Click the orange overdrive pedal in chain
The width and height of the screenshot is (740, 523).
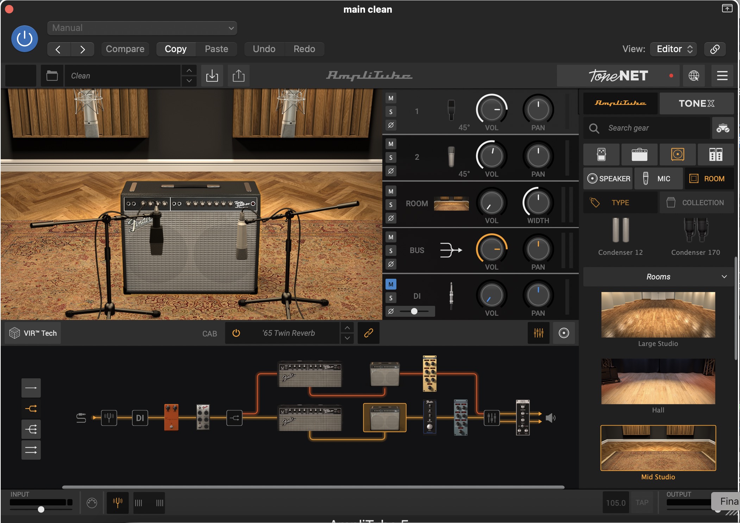171,417
